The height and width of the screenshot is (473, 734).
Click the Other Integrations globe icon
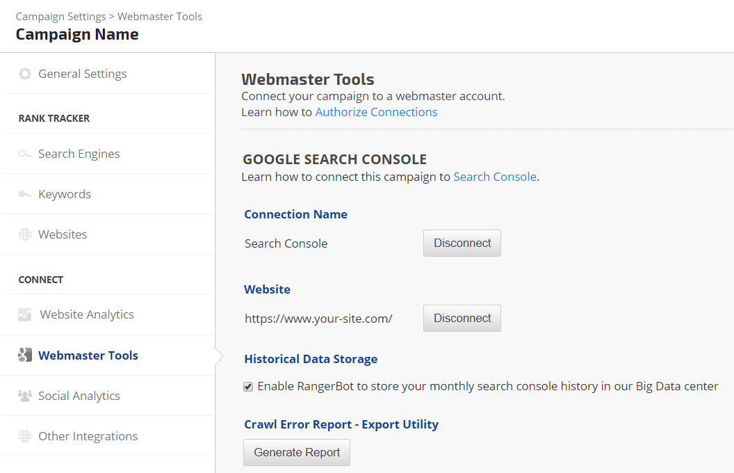tap(25, 436)
